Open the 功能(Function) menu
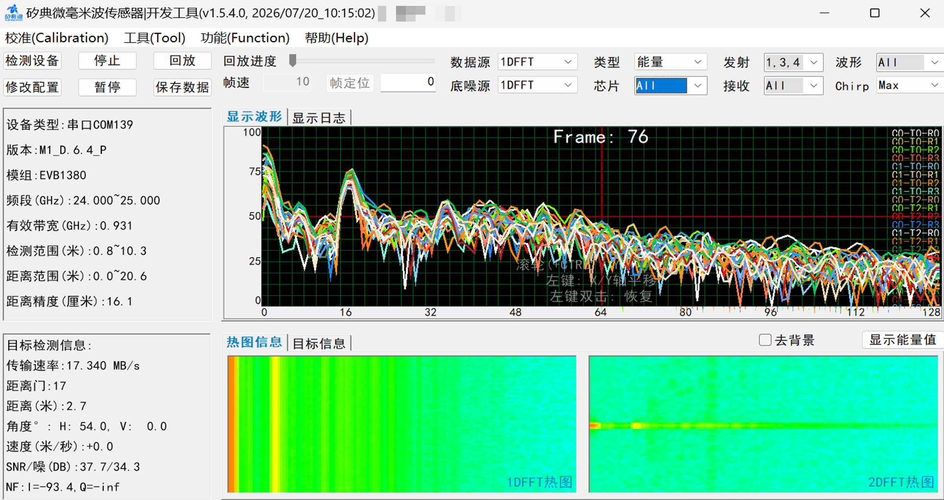Viewport: 944px width, 500px height. [x=245, y=38]
